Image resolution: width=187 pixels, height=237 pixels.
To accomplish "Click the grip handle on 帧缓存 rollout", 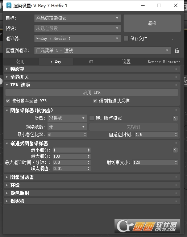I will (176, 69).
